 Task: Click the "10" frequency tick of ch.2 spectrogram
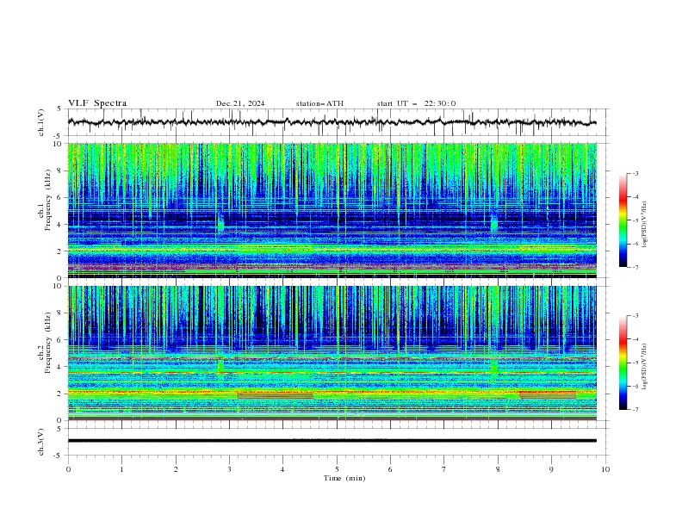click(x=59, y=286)
